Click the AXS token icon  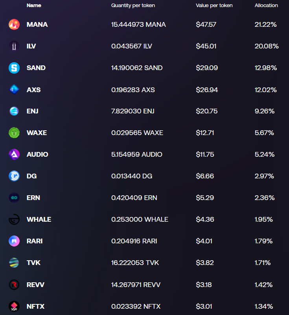pos(14,90)
